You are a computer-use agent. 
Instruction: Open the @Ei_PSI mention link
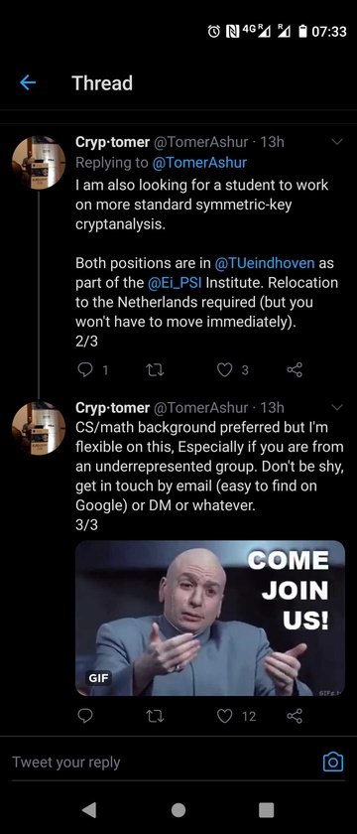pyautogui.click(x=175, y=282)
